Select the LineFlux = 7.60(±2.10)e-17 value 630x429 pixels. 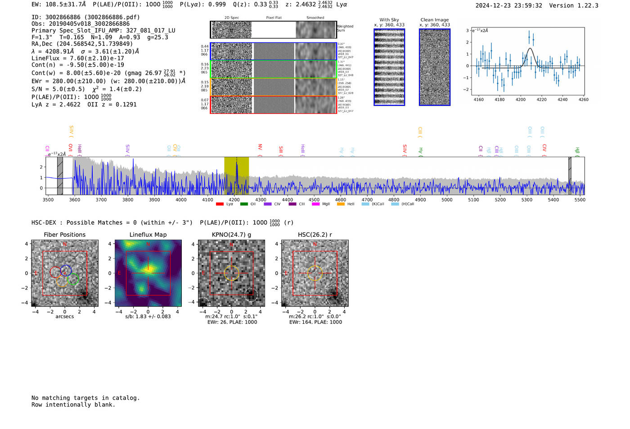[x=78, y=59]
